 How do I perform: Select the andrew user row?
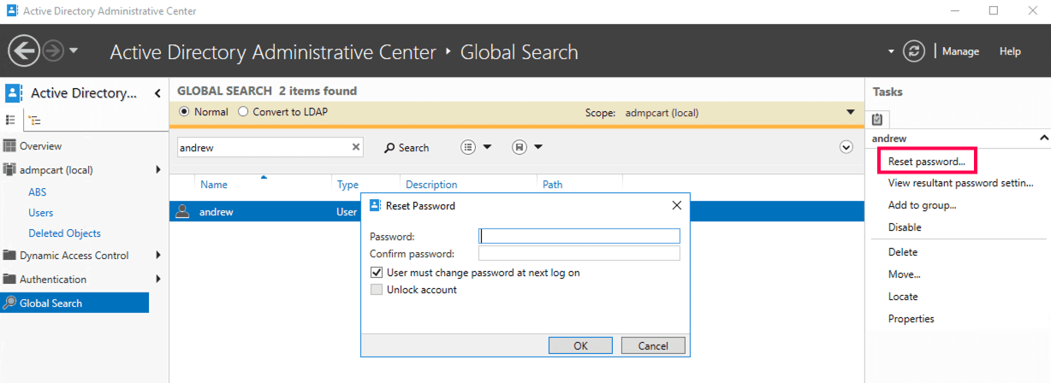pyautogui.click(x=517, y=211)
